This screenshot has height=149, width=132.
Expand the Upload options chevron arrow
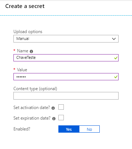(114, 39)
